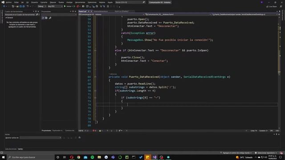Screen dimensions: 285x160
Task: Click the Windows search box Escribe aquí para buscar
Action: [31, 157]
